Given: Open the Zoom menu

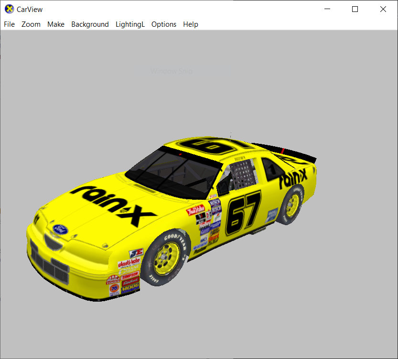Looking at the screenshot, I should tap(31, 24).
